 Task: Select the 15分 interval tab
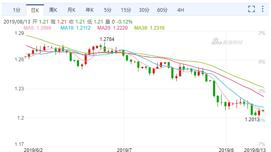click(x=126, y=10)
